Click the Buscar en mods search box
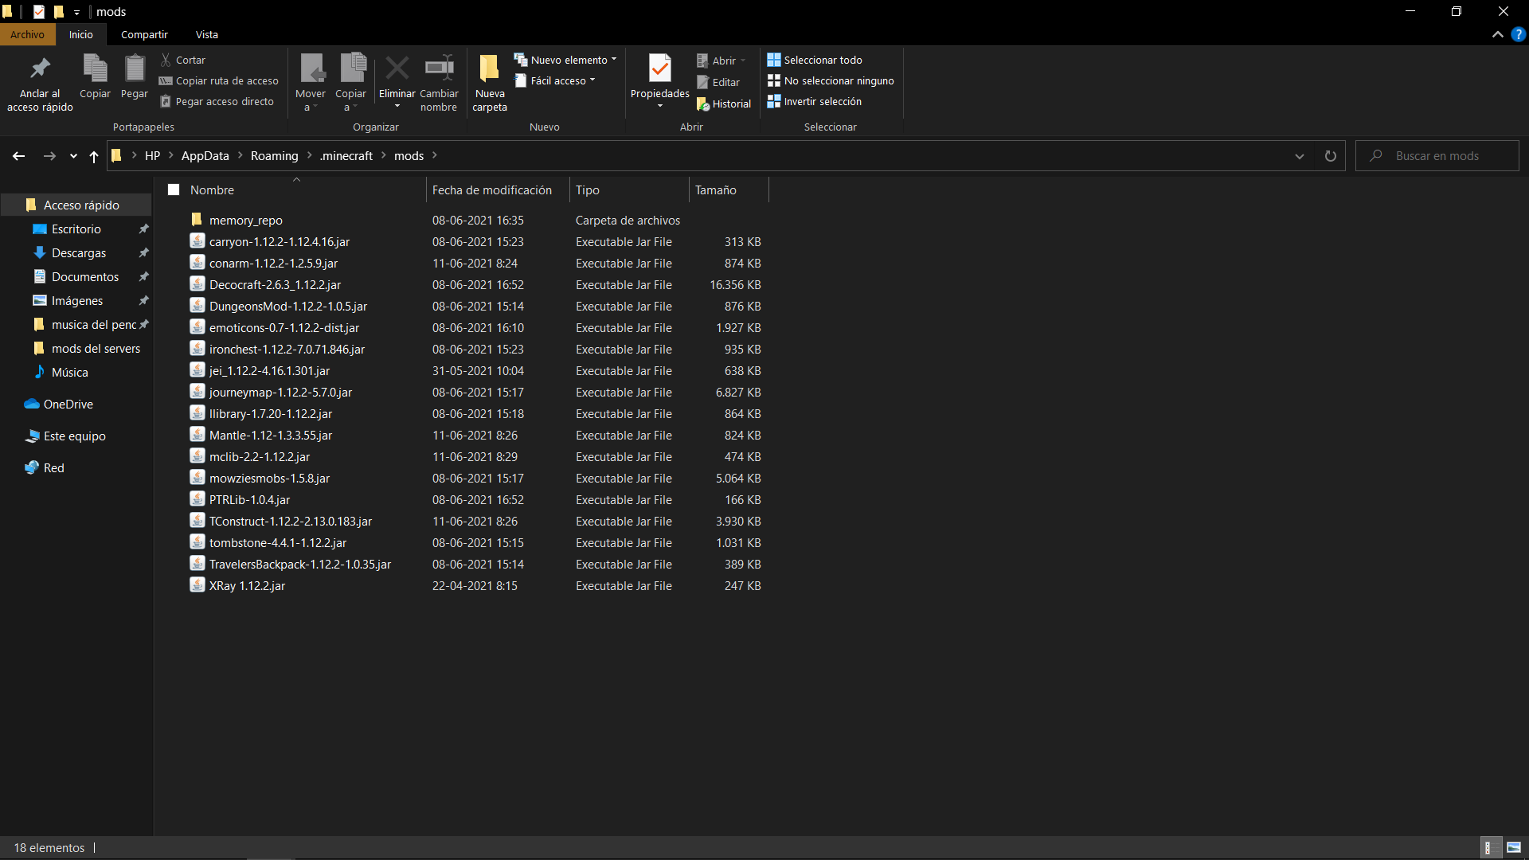Viewport: 1529px width, 860px height. 1437,156
